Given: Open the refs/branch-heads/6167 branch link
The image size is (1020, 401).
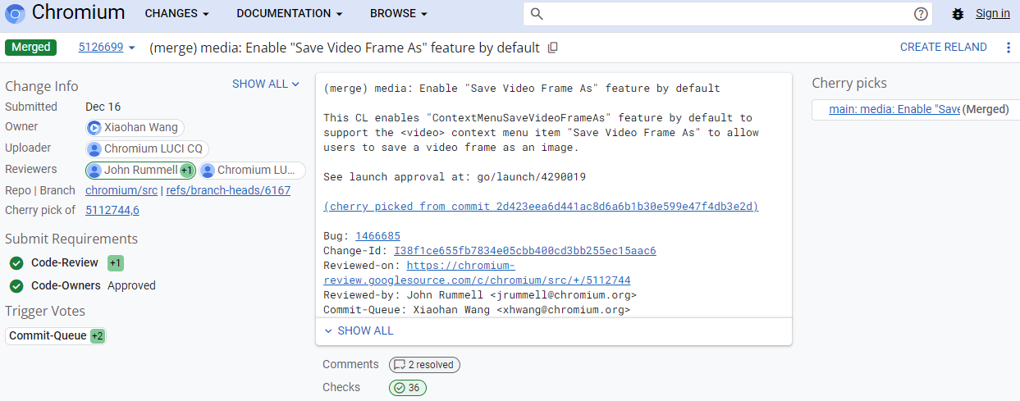Looking at the screenshot, I should click(x=228, y=190).
